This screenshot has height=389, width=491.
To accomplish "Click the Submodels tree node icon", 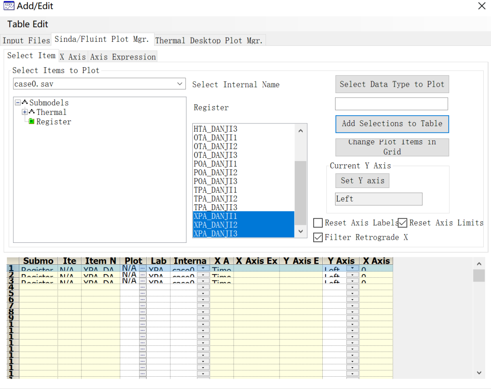I will click(x=25, y=103).
